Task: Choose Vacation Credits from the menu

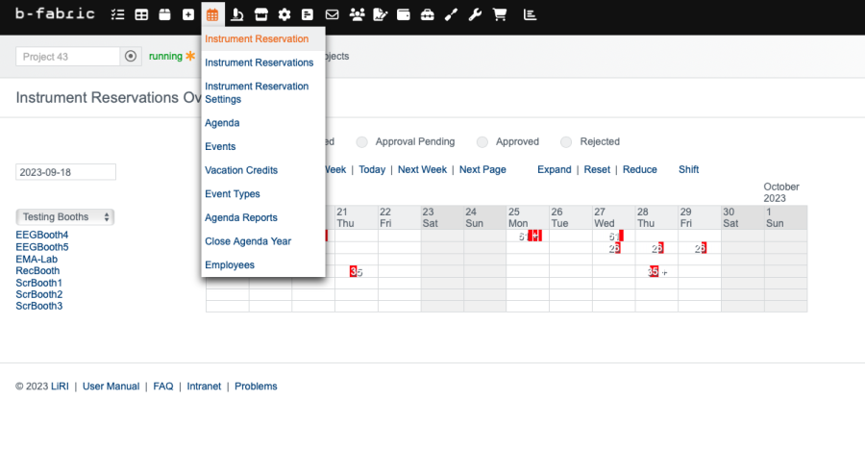Action: point(241,170)
